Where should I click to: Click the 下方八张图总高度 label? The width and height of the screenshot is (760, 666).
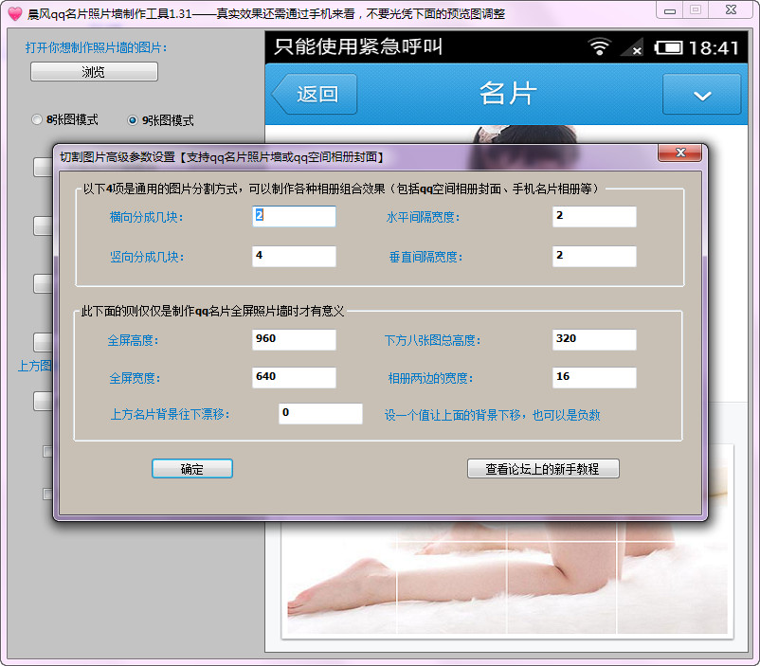tap(432, 340)
